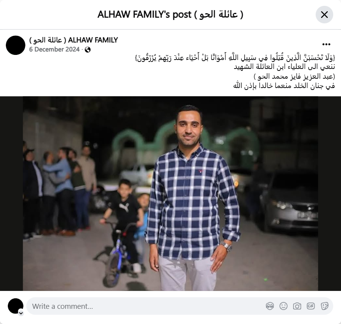Open the emoji picker in the comment box
Image resolution: width=341 pixels, height=324 pixels.
283,306
